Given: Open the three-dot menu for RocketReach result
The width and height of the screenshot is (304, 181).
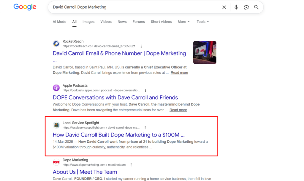Looking at the screenshot, I should click(x=141, y=46).
